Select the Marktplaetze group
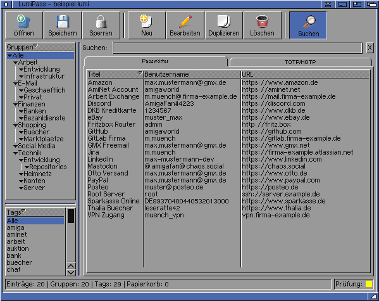This screenshot has width=379, height=301. (44, 139)
